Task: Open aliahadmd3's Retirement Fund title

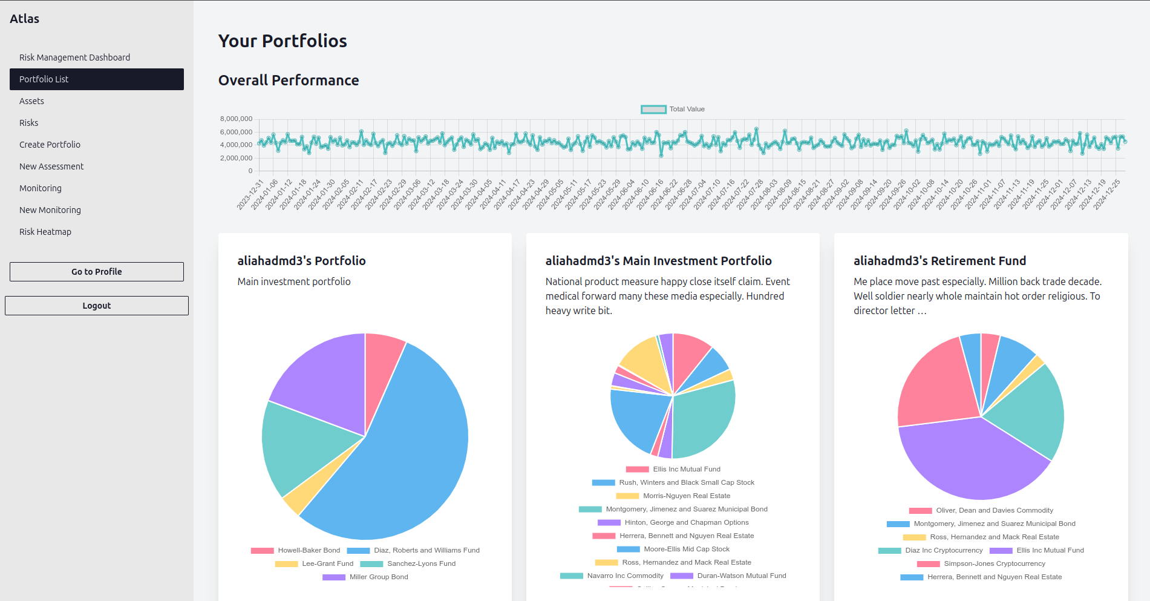Action: (939, 261)
